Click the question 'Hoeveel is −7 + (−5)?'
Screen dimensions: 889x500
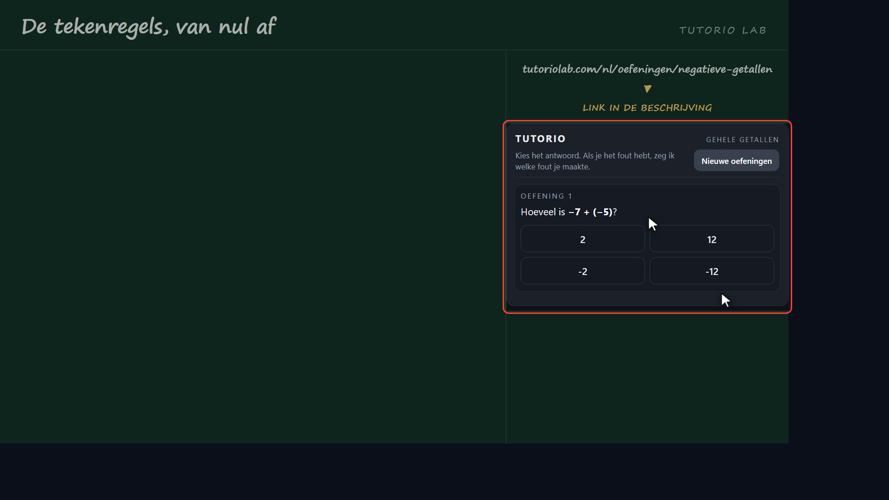569,212
